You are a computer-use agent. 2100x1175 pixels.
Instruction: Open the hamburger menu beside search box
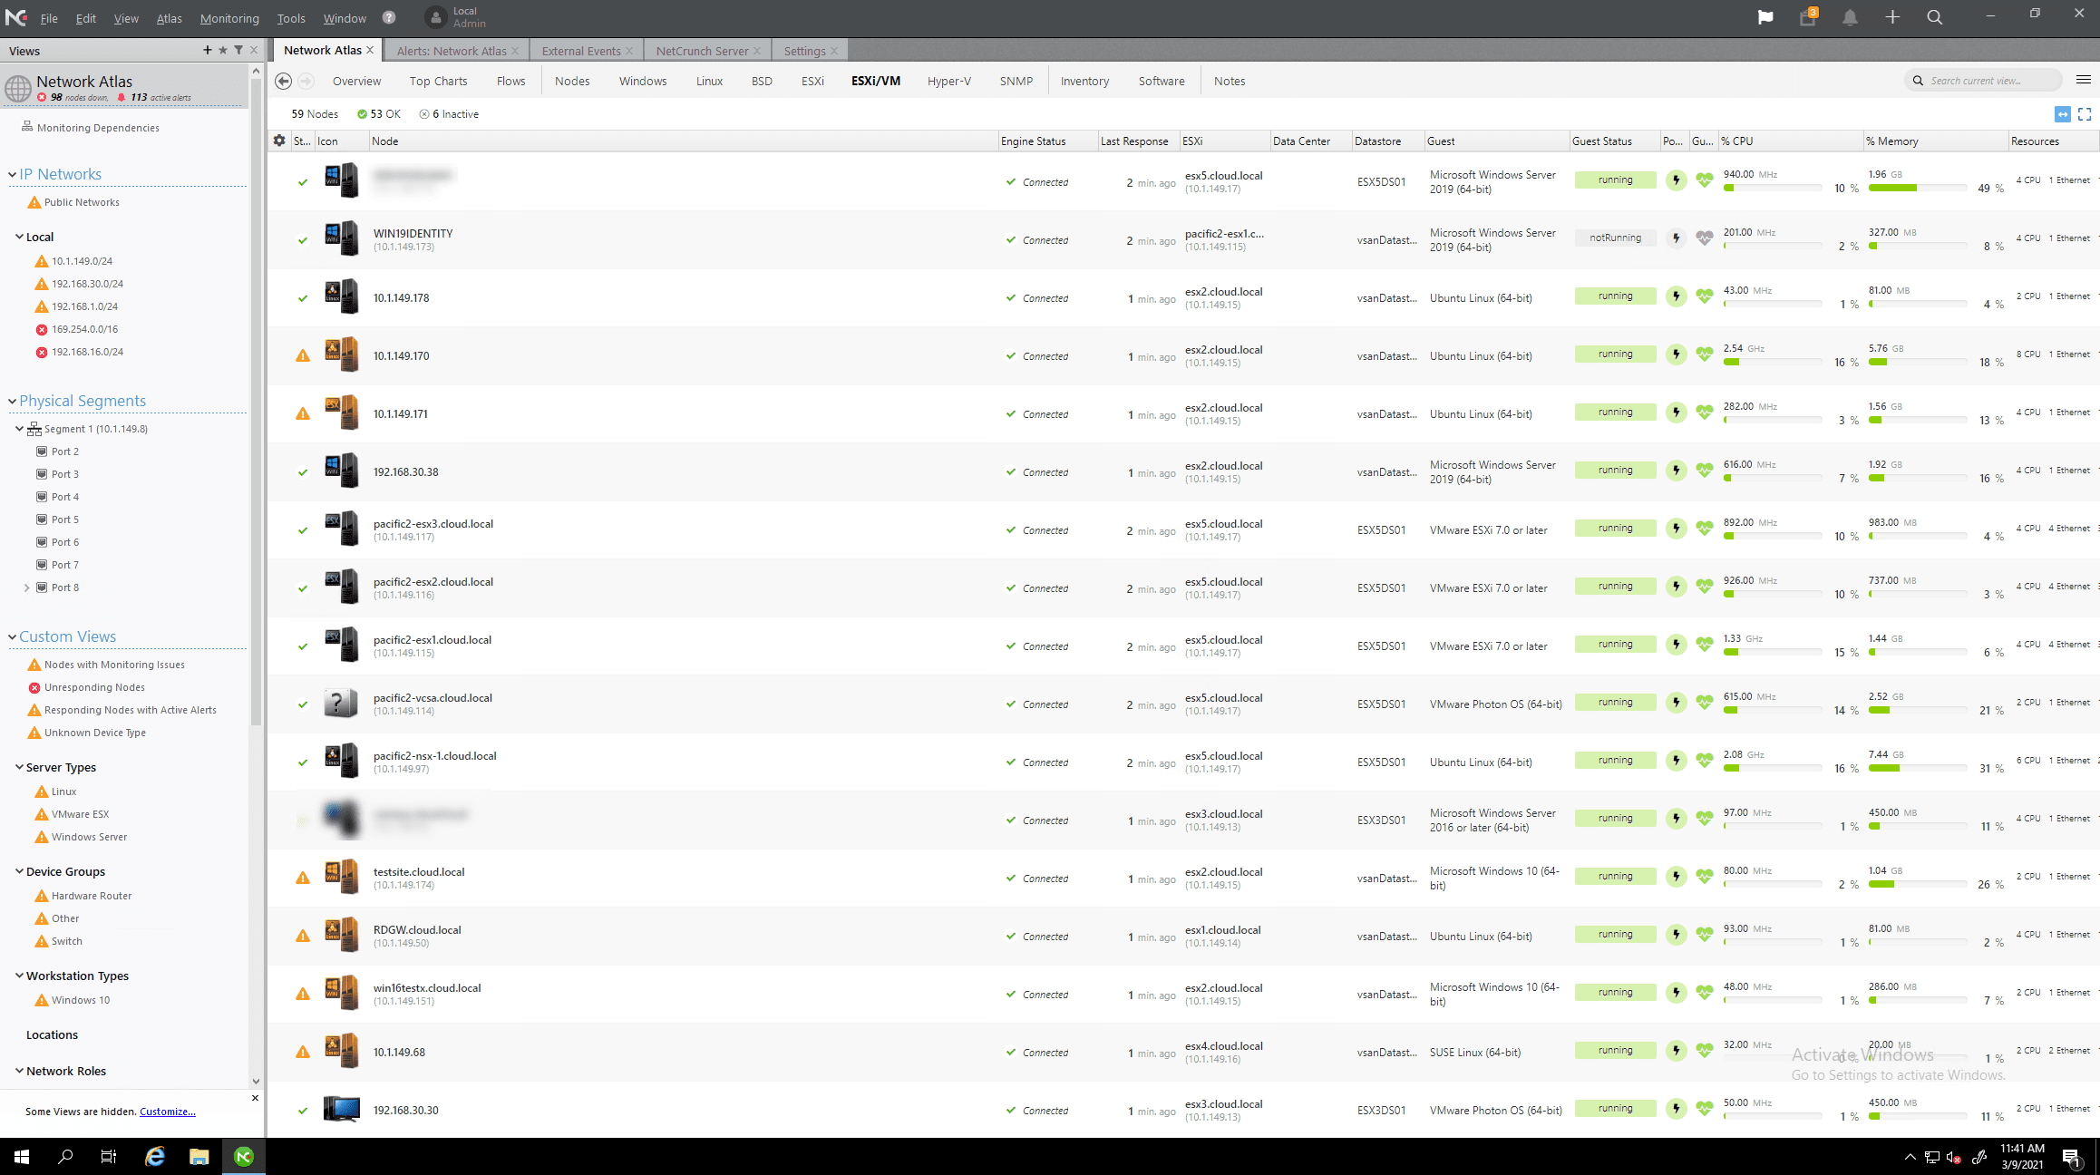(x=2084, y=80)
